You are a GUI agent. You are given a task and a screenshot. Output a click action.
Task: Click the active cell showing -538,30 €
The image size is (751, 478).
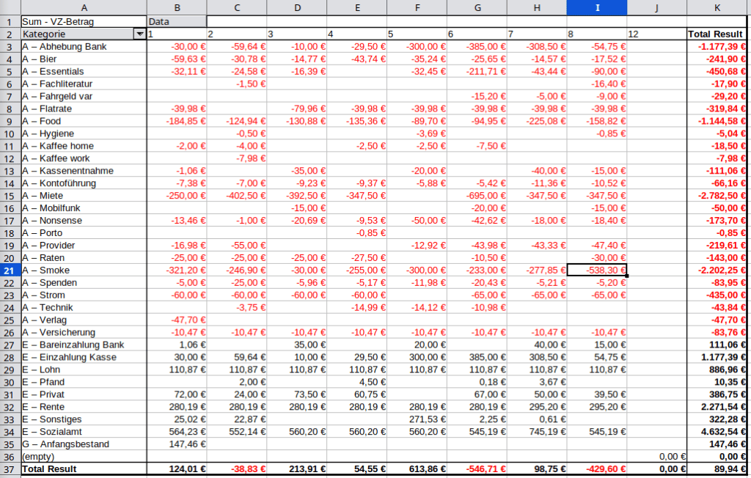[596, 271]
